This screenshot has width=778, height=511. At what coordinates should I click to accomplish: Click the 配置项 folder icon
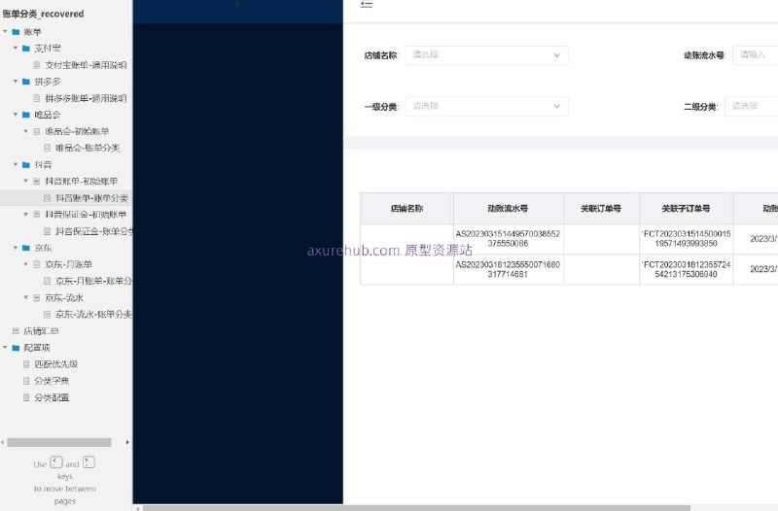click(x=16, y=348)
